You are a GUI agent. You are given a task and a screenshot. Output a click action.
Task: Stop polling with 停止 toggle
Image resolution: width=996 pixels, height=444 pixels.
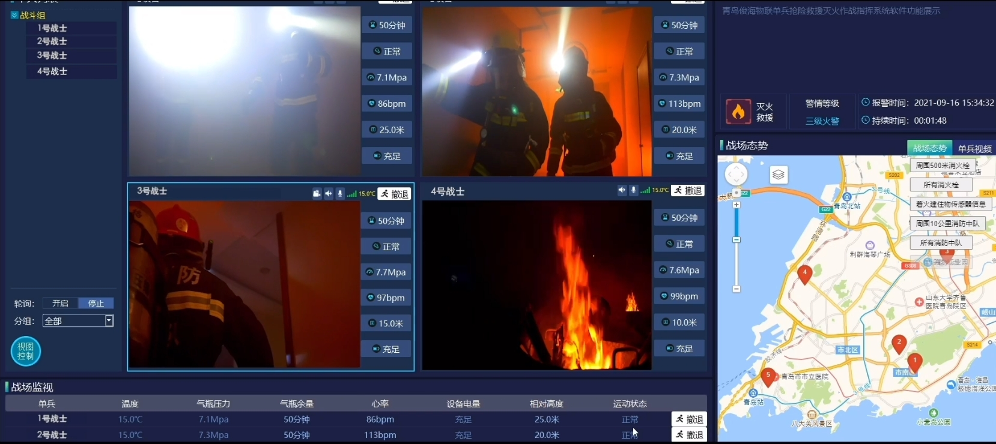pos(96,303)
